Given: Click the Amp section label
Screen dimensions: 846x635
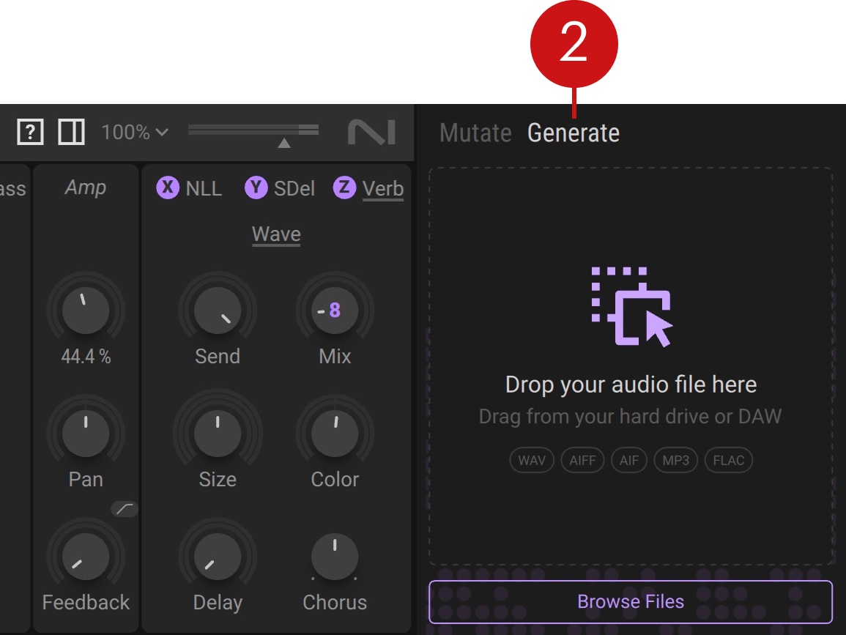Looking at the screenshot, I should (x=85, y=187).
